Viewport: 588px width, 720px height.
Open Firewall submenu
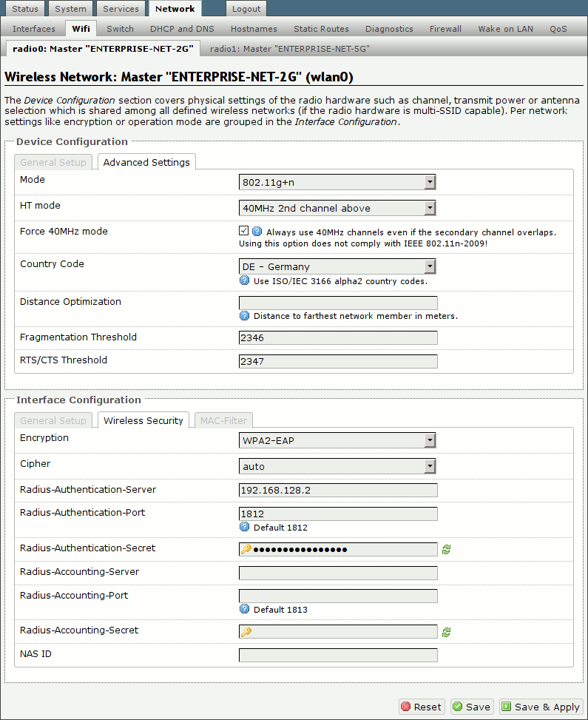[445, 28]
